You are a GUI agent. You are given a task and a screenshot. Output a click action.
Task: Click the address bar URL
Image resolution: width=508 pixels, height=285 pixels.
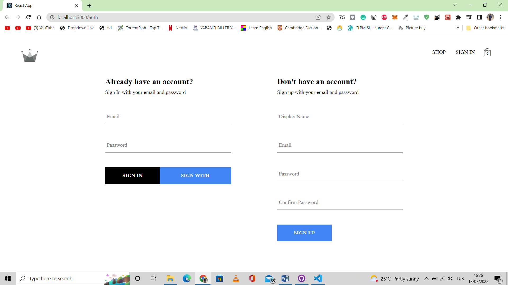(x=78, y=17)
